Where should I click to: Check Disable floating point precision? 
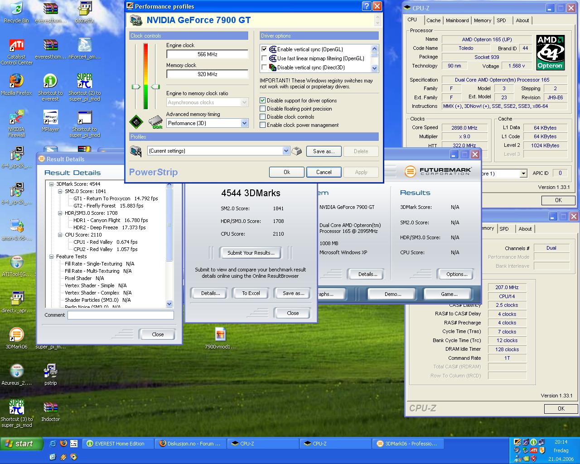click(x=262, y=109)
